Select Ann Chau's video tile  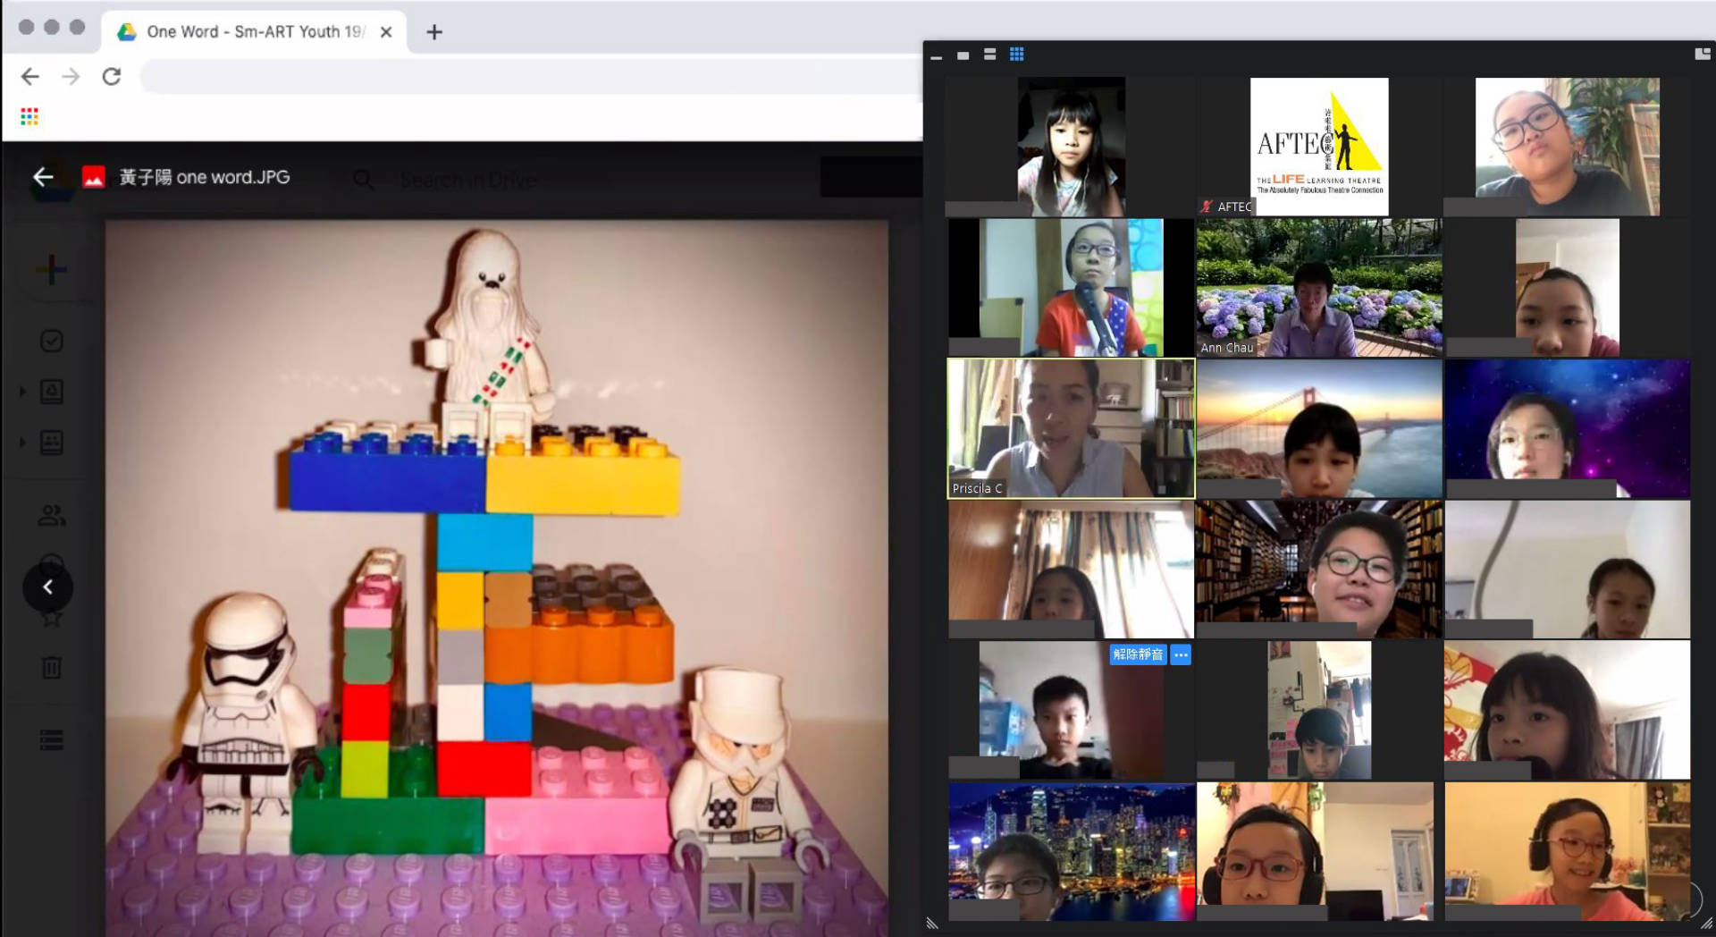pyautogui.click(x=1319, y=288)
